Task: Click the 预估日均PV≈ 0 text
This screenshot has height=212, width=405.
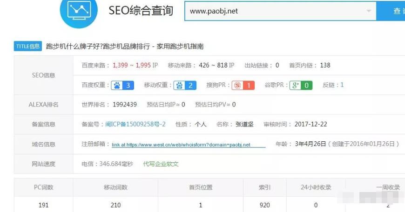Action: coord(215,105)
